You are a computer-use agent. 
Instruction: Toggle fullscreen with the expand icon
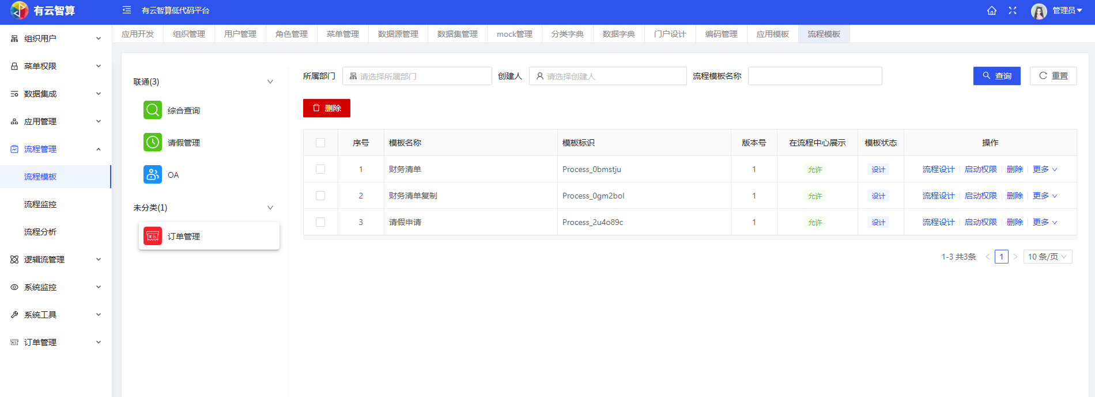point(1013,10)
